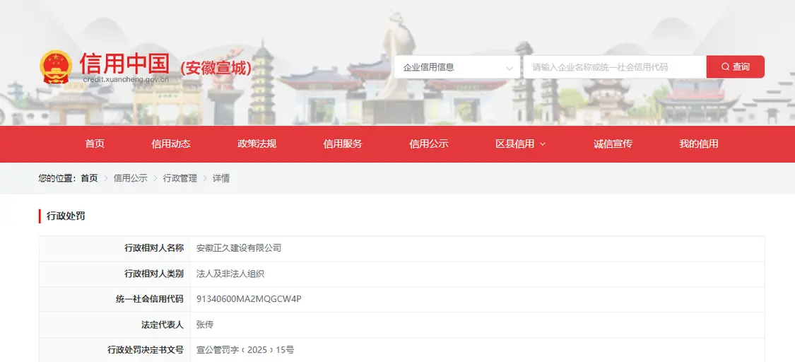Click the 行政管理 breadcrumb link
The width and height of the screenshot is (795, 362).
click(180, 179)
